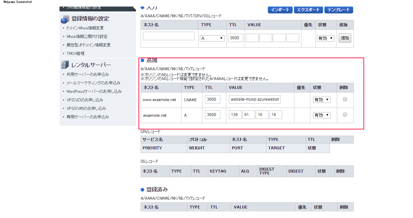
Task: Open the TYPE dropdown in the input row
Action: click(x=212, y=38)
